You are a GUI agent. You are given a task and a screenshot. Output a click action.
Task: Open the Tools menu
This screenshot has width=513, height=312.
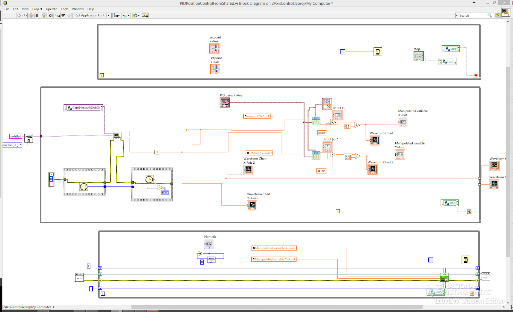click(x=64, y=9)
